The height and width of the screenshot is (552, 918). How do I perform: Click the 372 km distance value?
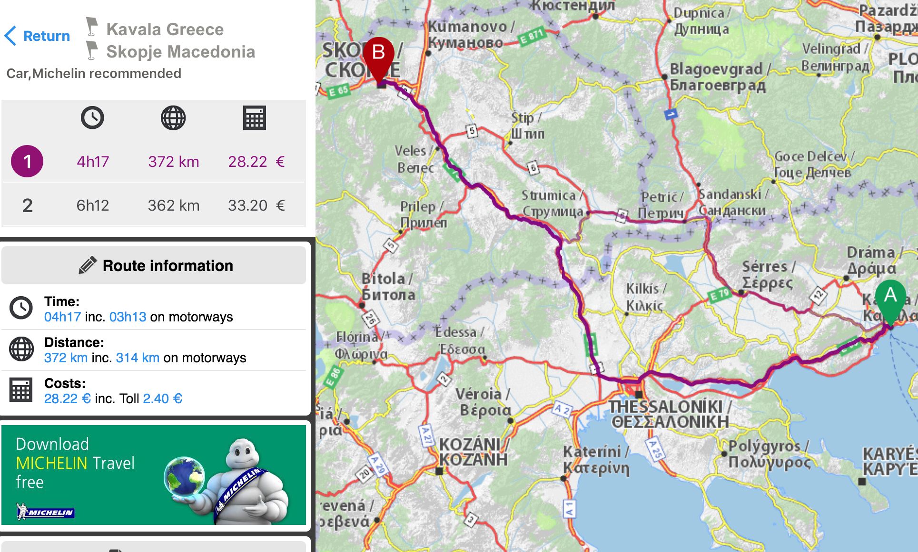173,162
